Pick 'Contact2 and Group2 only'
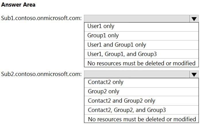This screenshot has height=124, width=206. [x=141, y=101]
